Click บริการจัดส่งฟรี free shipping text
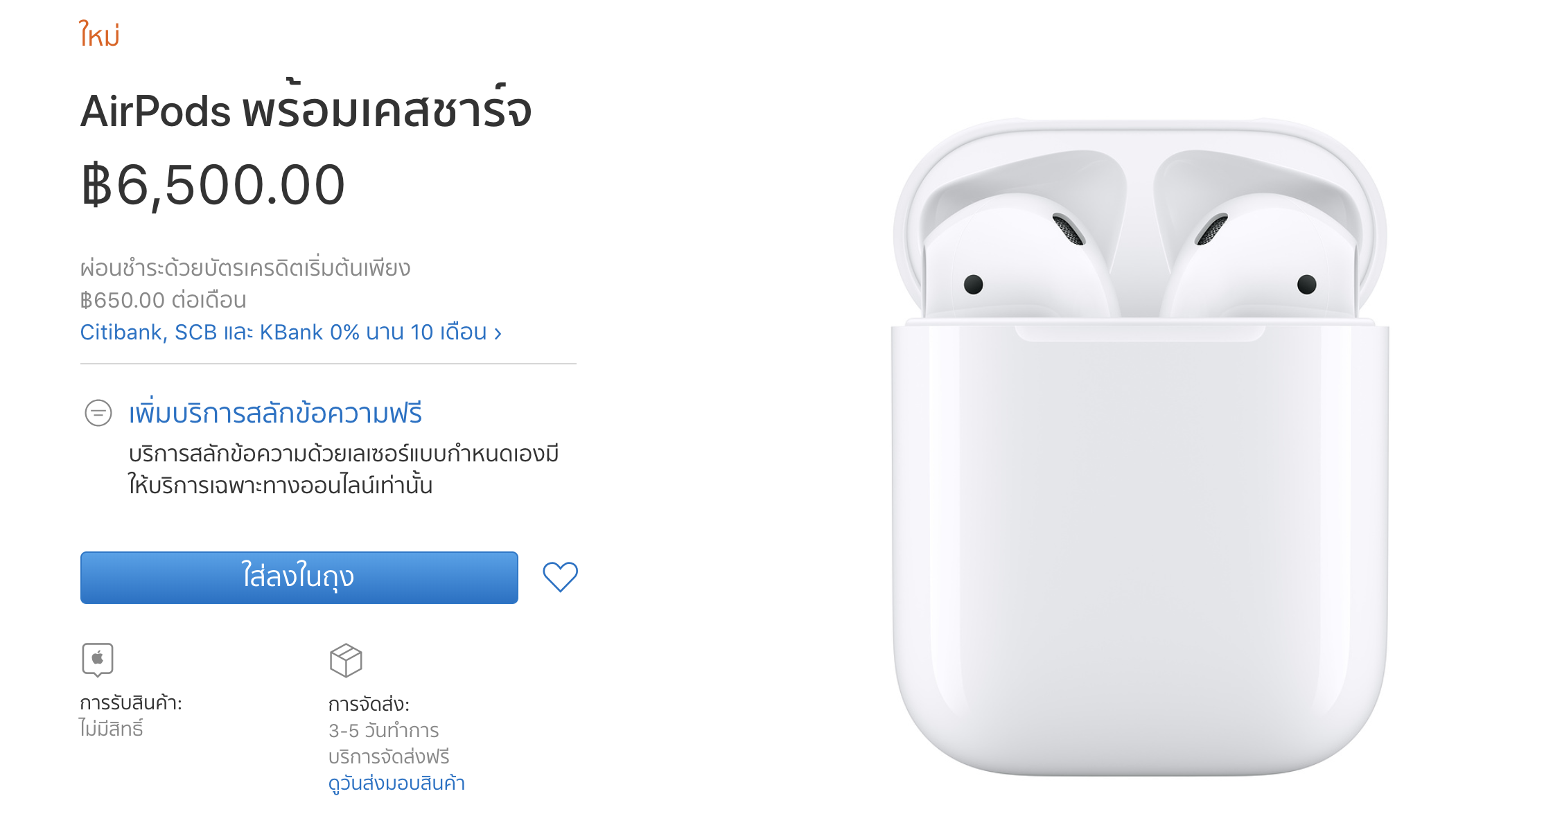This screenshot has width=1544, height=823. tap(389, 757)
